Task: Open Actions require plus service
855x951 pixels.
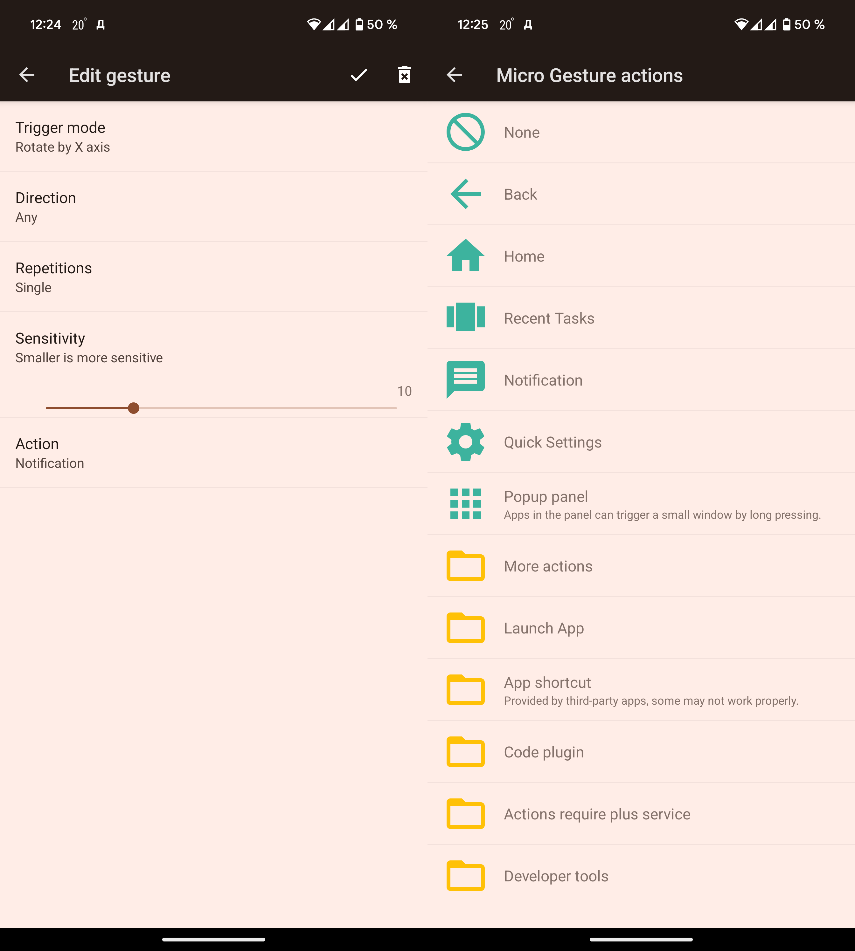Action: coord(597,814)
